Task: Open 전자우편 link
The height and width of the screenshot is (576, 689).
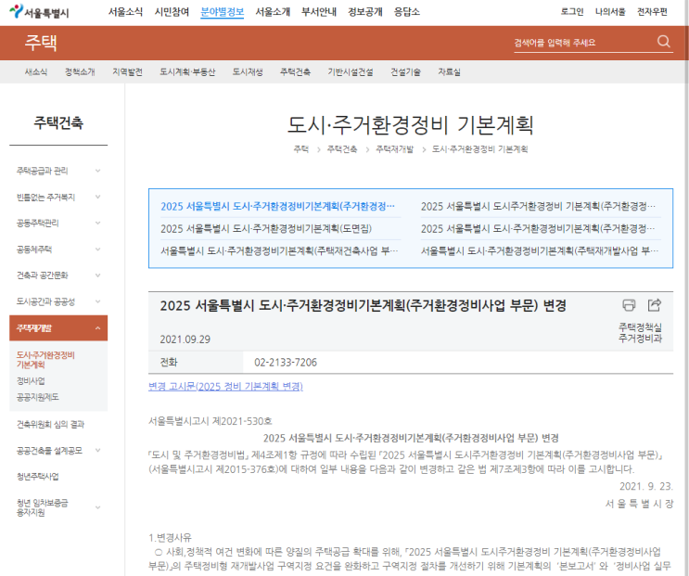Action: point(652,12)
